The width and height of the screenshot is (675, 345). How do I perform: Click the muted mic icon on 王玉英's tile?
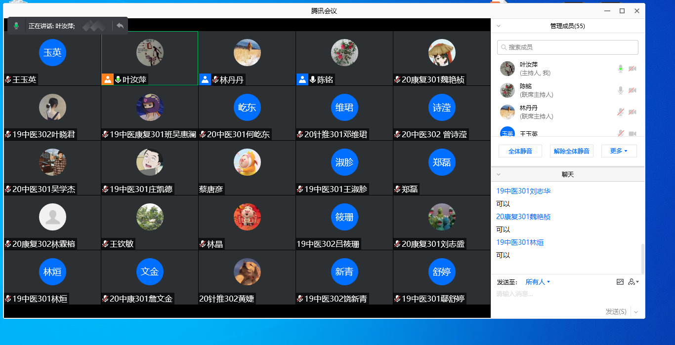click(x=8, y=79)
